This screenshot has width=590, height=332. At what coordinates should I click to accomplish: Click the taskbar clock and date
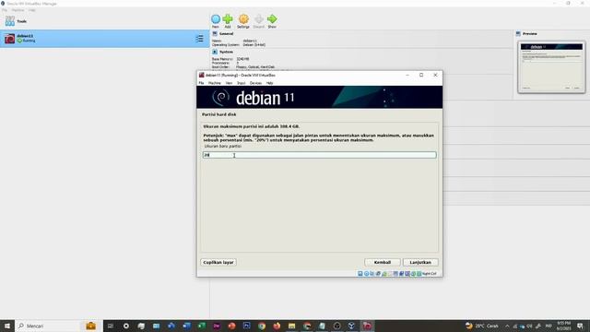(563, 326)
